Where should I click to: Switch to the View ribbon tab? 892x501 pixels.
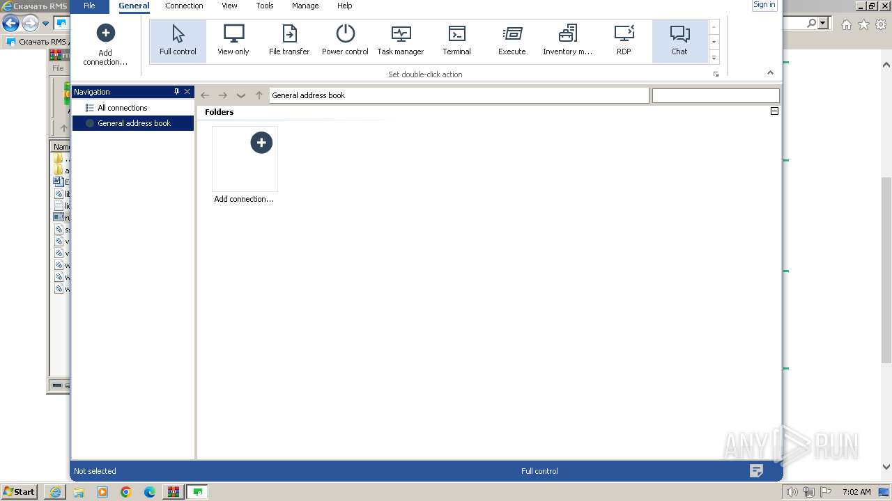(229, 6)
